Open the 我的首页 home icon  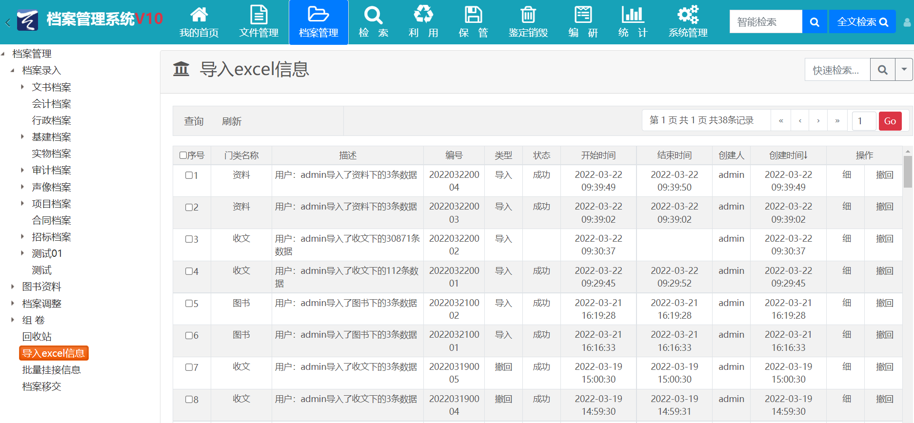(199, 15)
